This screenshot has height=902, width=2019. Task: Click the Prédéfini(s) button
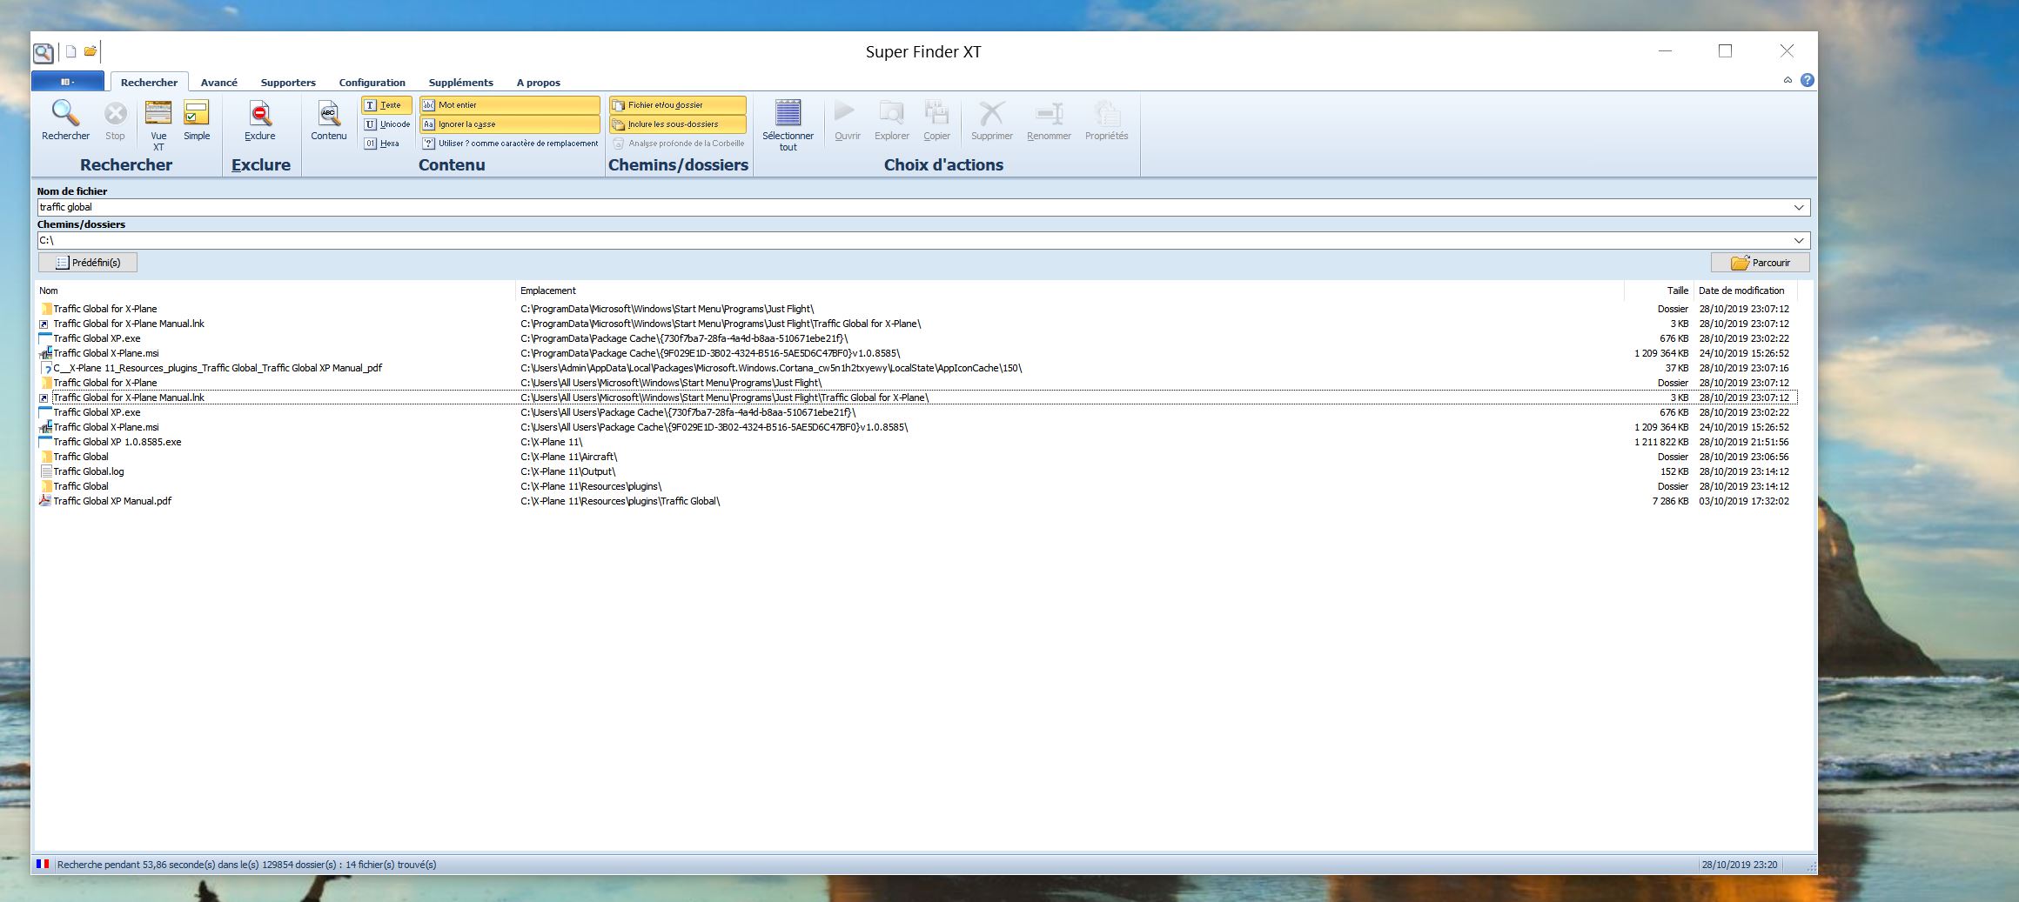point(88,263)
